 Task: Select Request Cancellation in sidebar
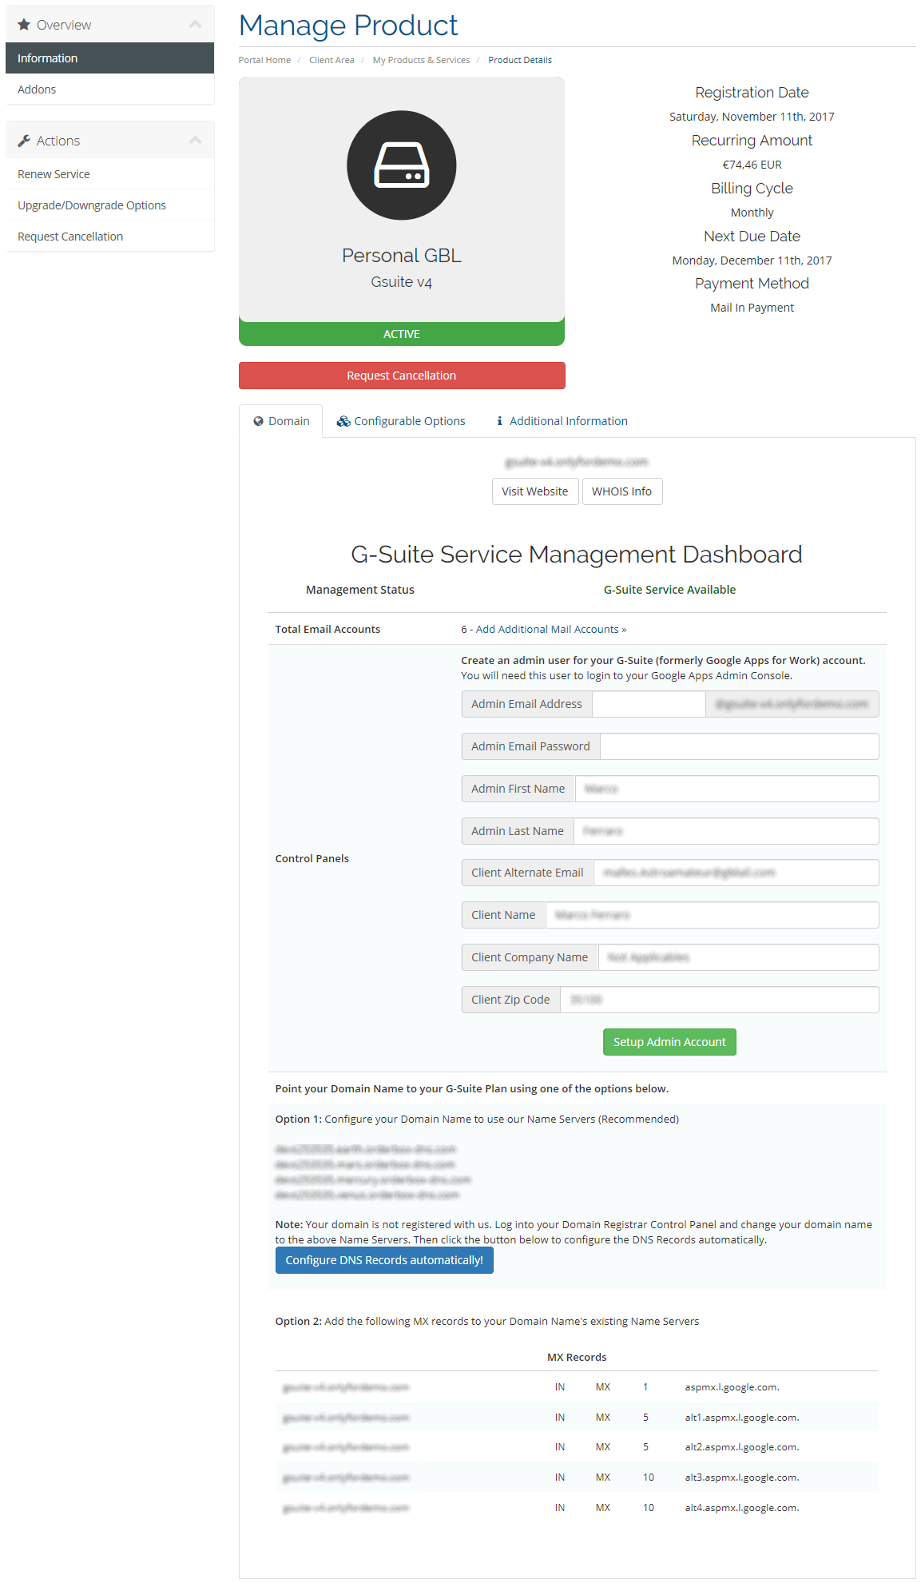click(109, 237)
